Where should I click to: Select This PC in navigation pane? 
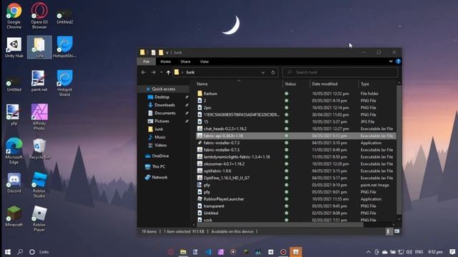pos(158,166)
